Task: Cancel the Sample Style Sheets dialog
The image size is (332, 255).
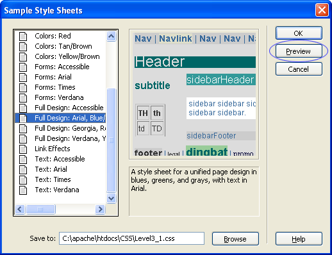Action: 299,69
